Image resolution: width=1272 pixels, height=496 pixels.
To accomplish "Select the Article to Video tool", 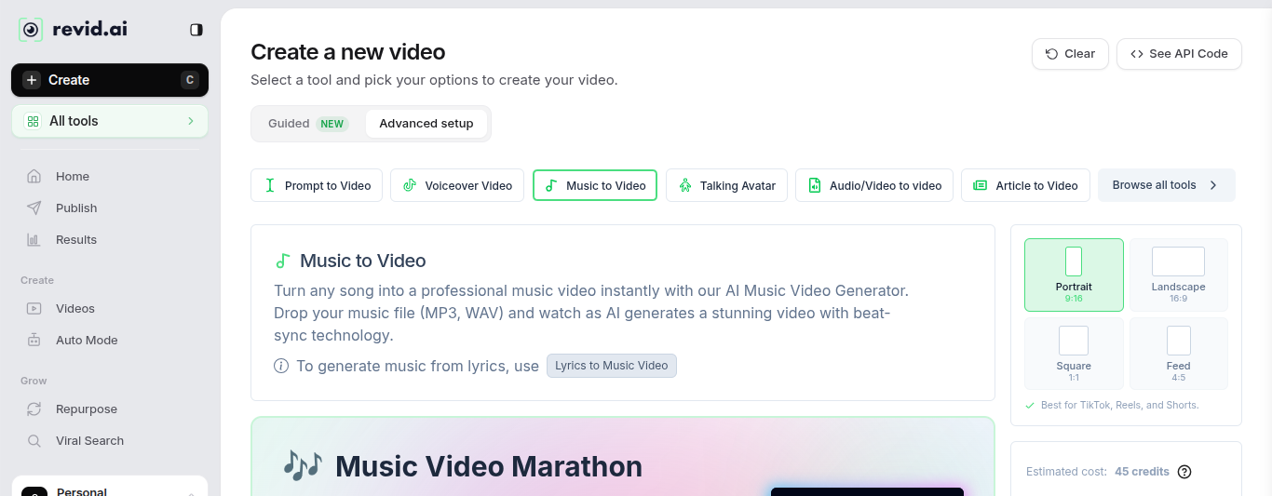I will [1026, 185].
